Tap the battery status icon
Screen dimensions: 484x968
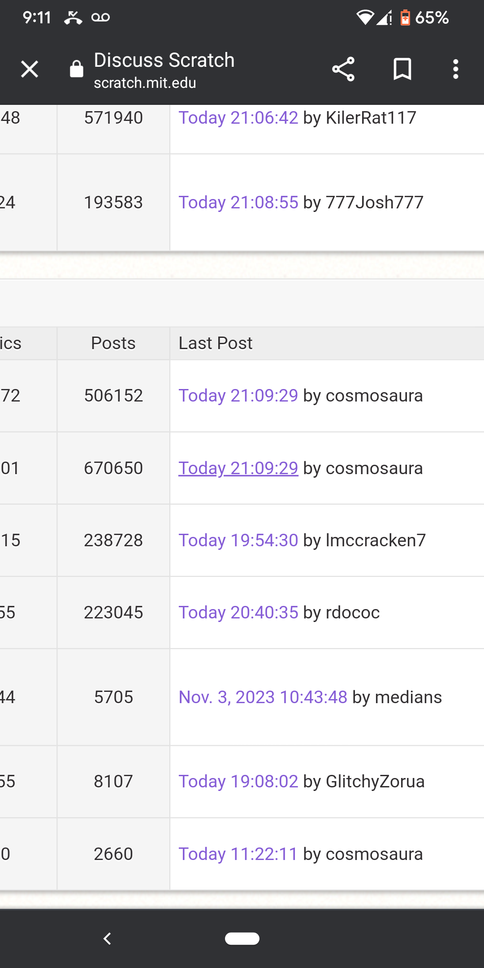click(405, 18)
